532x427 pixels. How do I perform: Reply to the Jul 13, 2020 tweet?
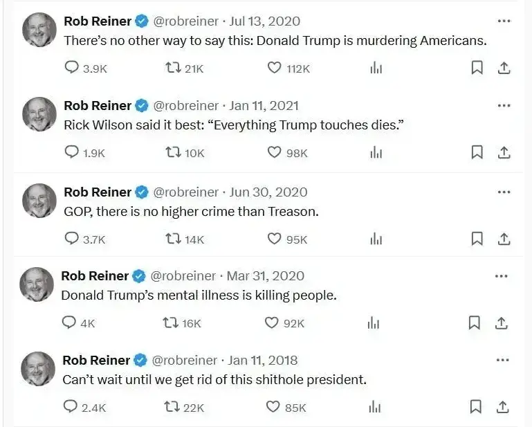72,68
